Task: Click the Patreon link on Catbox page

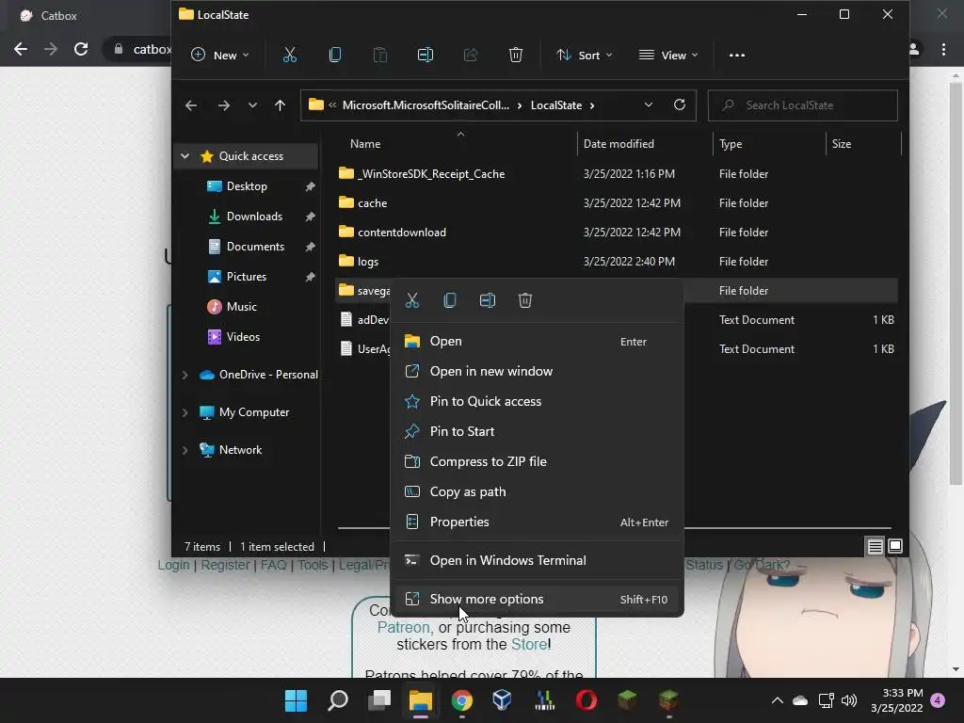Action: pos(403,628)
